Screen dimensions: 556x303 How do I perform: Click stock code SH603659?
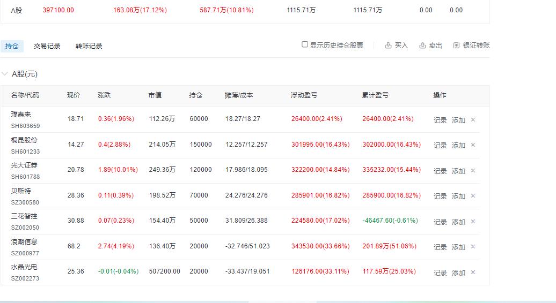(26, 126)
